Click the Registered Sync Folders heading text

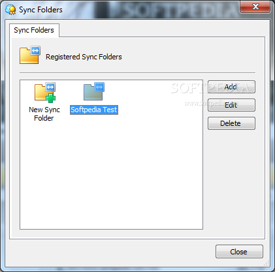click(x=84, y=57)
